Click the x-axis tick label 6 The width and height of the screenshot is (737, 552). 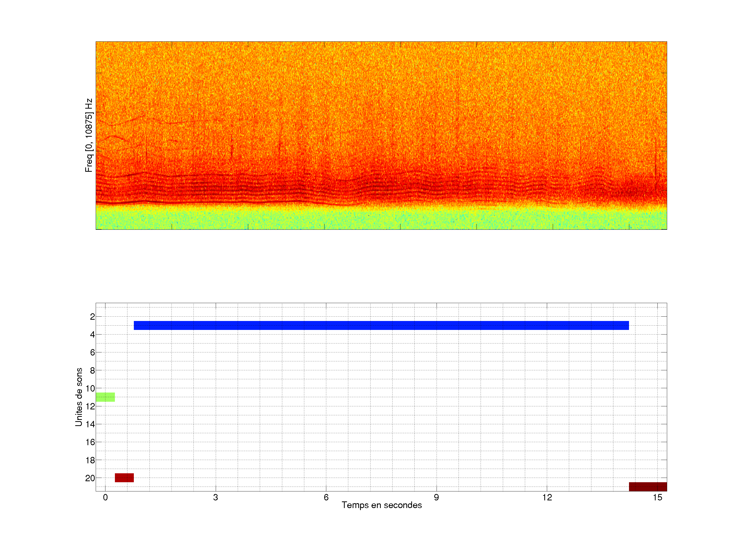click(x=326, y=497)
